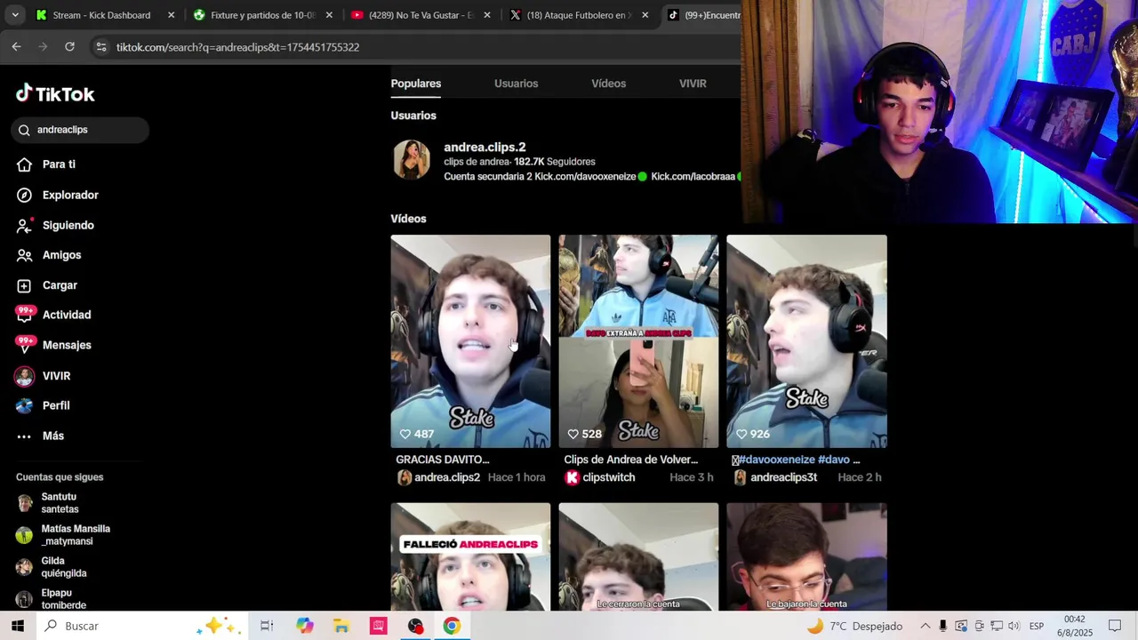The image size is (1138, 640).
Task: Open followed account Elpapu
Action: [x=63, y=599]
